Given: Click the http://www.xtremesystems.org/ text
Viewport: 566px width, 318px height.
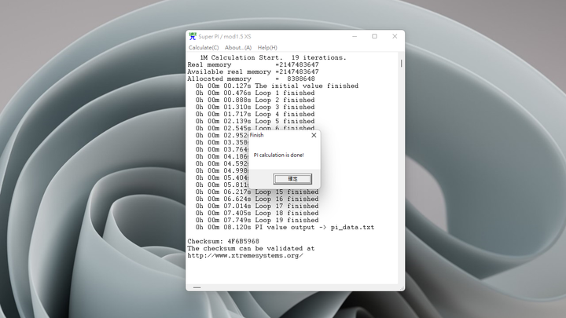Looking at the screenshot, I should [x=245, y=256].
